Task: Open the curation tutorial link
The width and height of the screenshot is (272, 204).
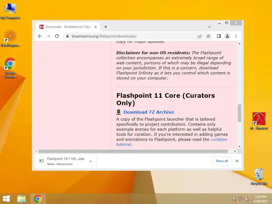Action: (172, 142)
